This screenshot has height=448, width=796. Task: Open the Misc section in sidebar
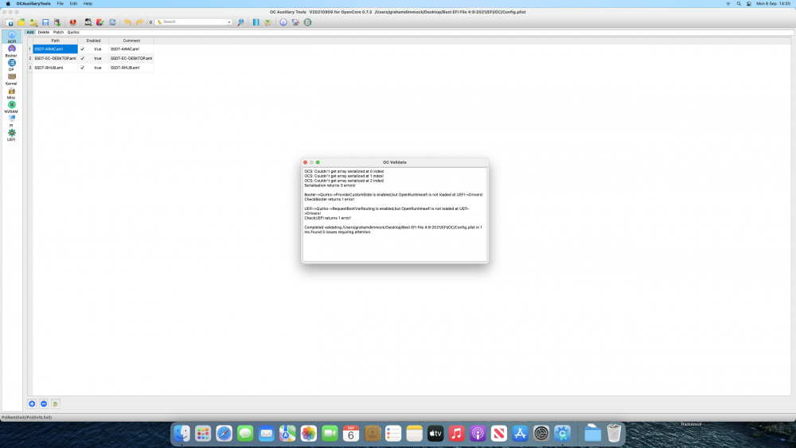coord(11,93)
